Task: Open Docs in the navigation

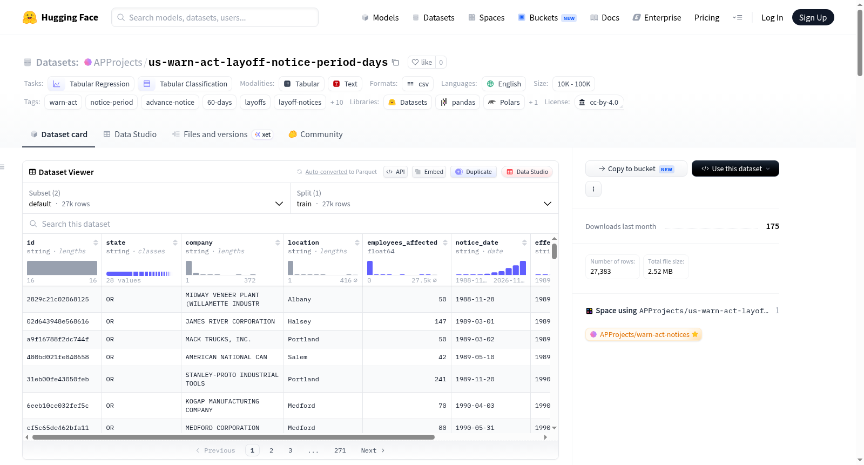Action: point(605,17)
